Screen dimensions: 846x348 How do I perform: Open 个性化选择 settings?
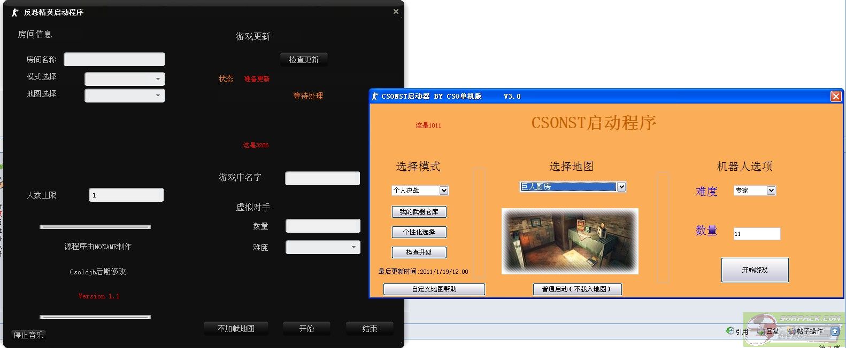(x=419, y=232)
